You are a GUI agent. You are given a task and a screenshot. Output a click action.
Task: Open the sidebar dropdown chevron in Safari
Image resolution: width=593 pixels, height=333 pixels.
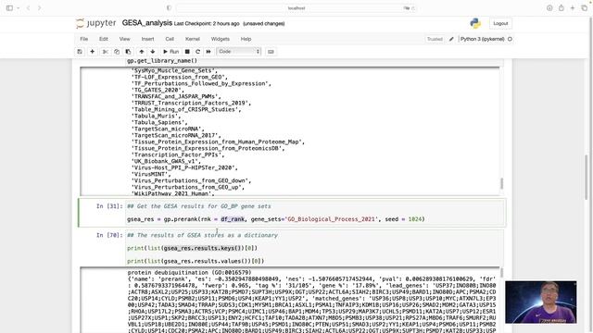click(18, 8)
